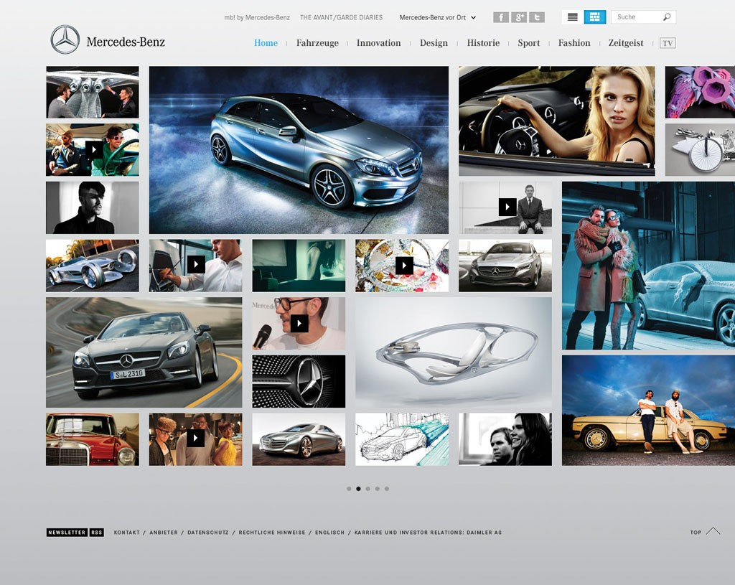Click the Twitter icon

pos(537,17)
